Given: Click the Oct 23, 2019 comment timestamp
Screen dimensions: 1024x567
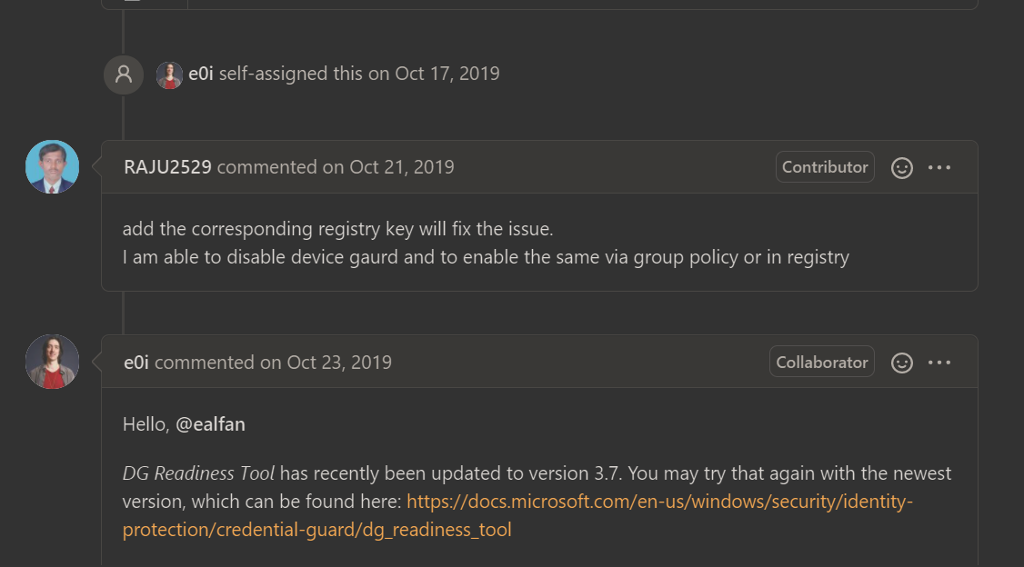Looking at the screenshot, I should point(339,362).
